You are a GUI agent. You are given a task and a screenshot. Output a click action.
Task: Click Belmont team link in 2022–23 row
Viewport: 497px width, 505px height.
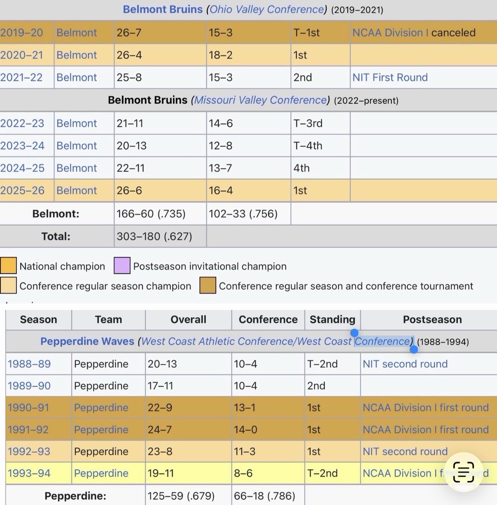pos(77,123)
